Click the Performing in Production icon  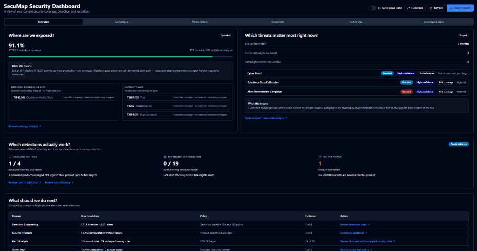pos(165,157)
